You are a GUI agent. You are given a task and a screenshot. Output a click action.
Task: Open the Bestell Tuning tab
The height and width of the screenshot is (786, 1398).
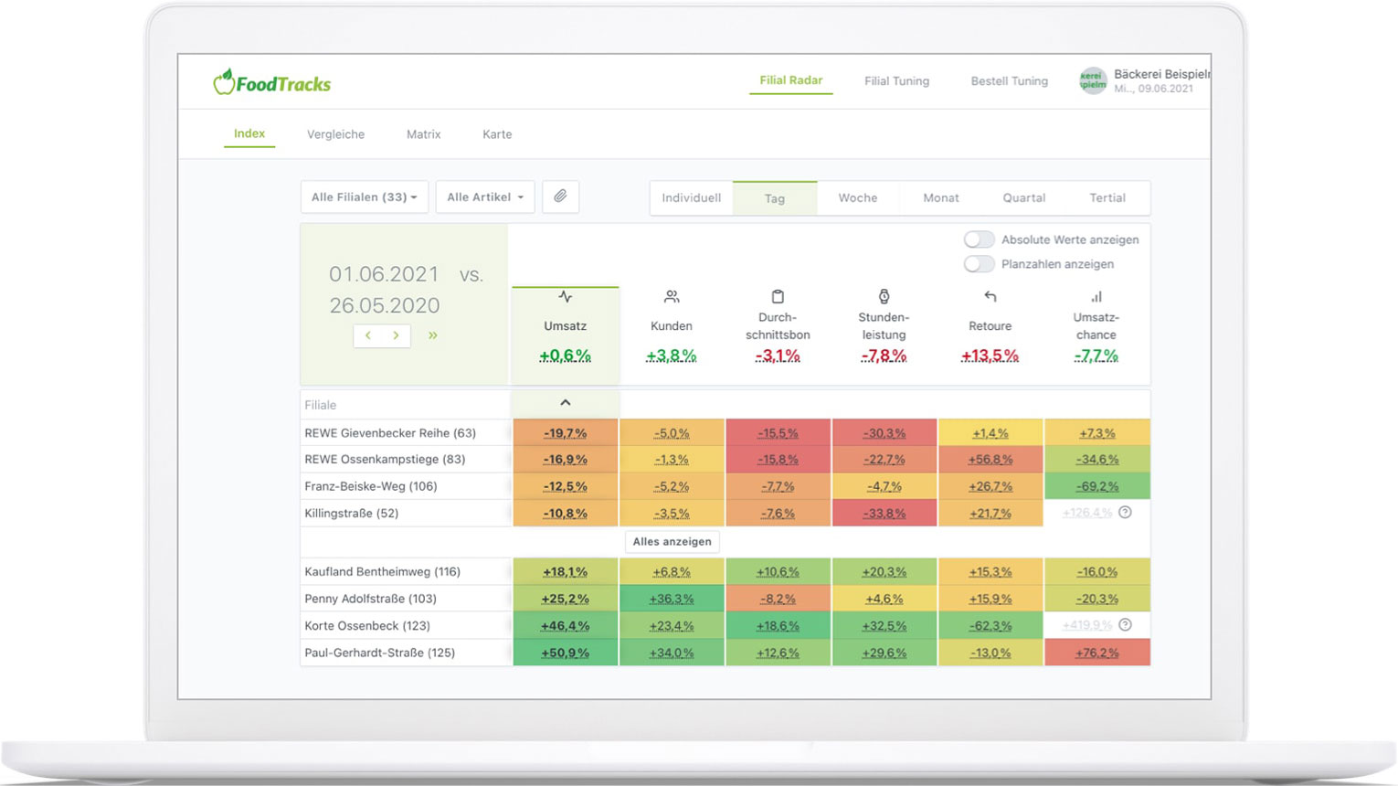pyautogui.click(x=1010, y=81)
